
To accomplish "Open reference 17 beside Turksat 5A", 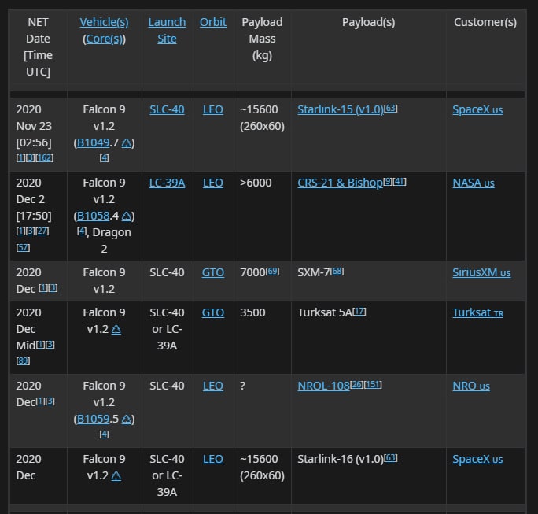I will (x=359, y=311).
